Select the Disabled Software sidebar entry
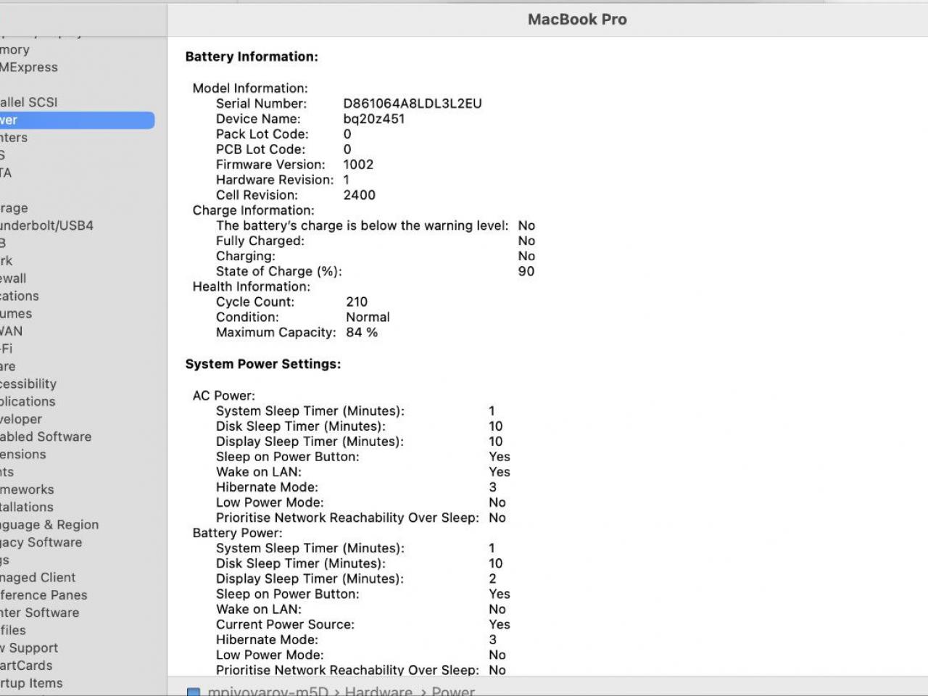 tap(46, 437)
